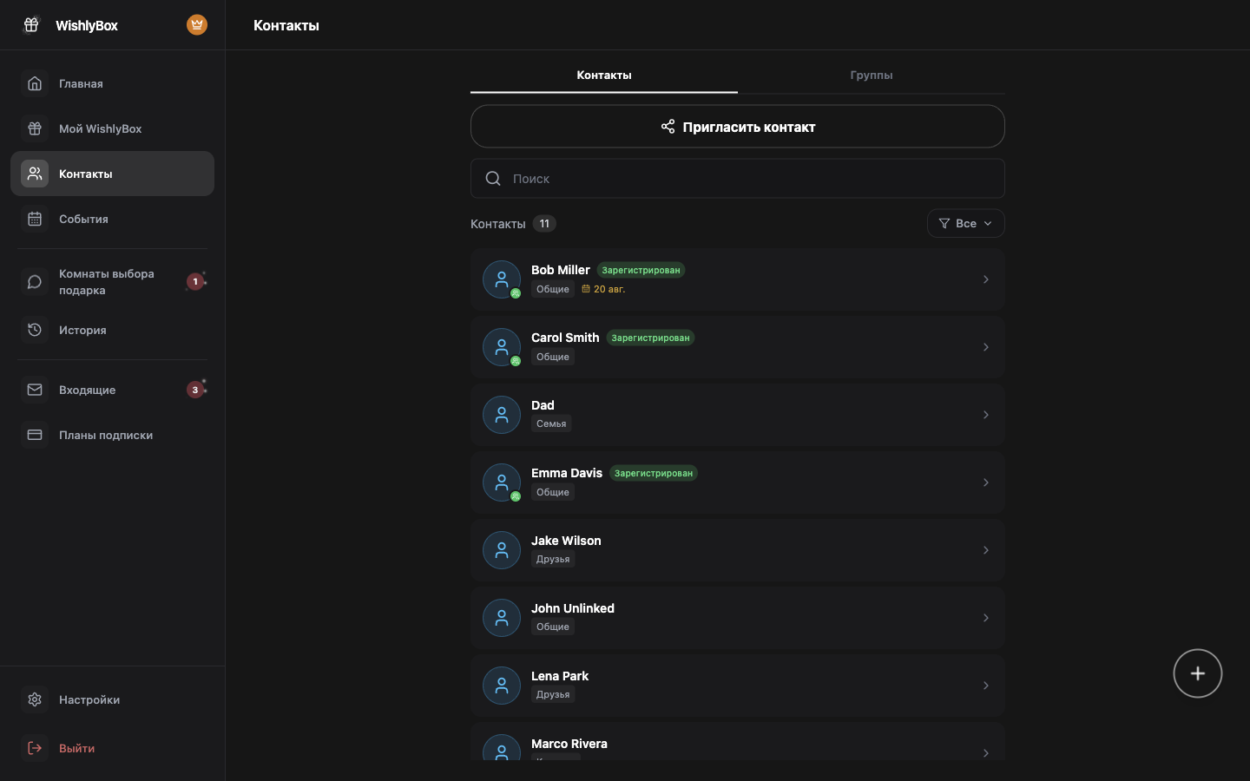Click the Jake Wilson contact name
Image resolution: width=1250 pixels, height=781 pixels.
pyautogui.click(x=566, y=541)
